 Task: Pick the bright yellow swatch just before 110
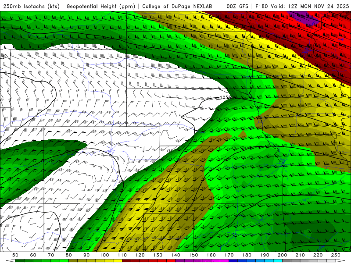tap(118, 260)
